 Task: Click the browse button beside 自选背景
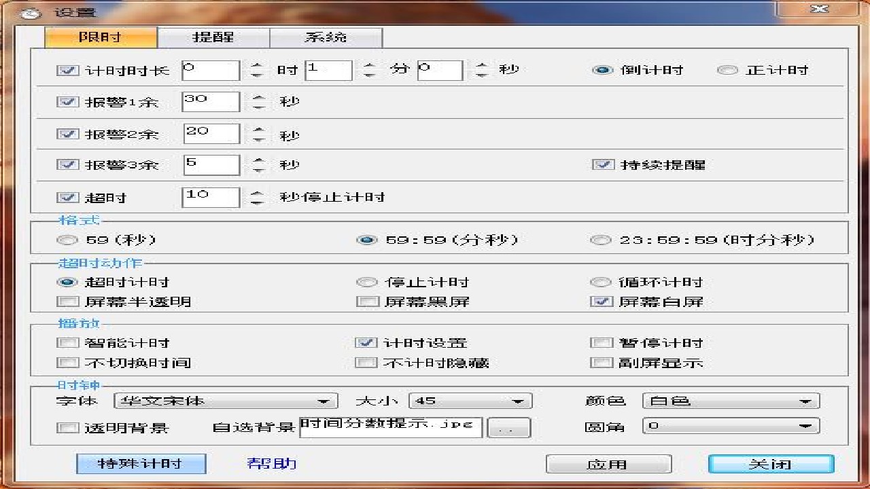(x=509, y=428)
